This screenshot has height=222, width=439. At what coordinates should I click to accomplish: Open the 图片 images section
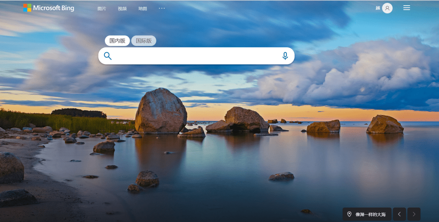pyautogui.click(x=102, y=9)
